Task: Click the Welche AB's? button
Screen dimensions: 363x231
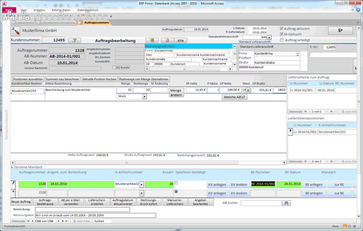Action: tap(234, 97)
